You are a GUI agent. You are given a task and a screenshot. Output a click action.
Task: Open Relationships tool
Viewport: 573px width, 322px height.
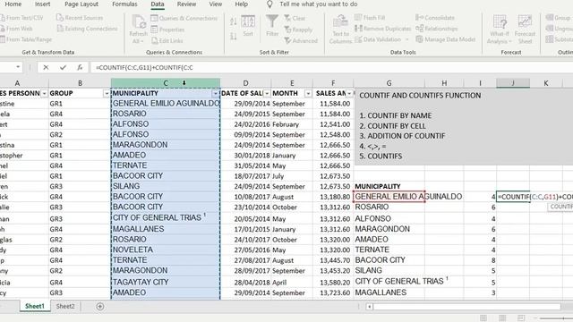[437, 28]
